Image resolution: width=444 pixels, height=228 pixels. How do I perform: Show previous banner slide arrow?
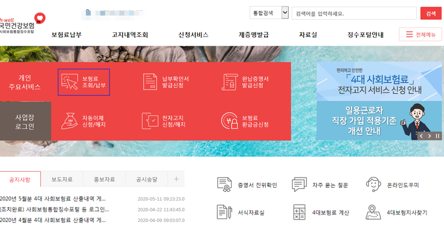pyautogui.click(x=421, y=136)
